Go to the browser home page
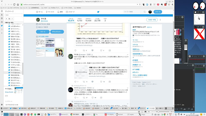The width and height of the screenshot is (206, 116). (18, 5)
